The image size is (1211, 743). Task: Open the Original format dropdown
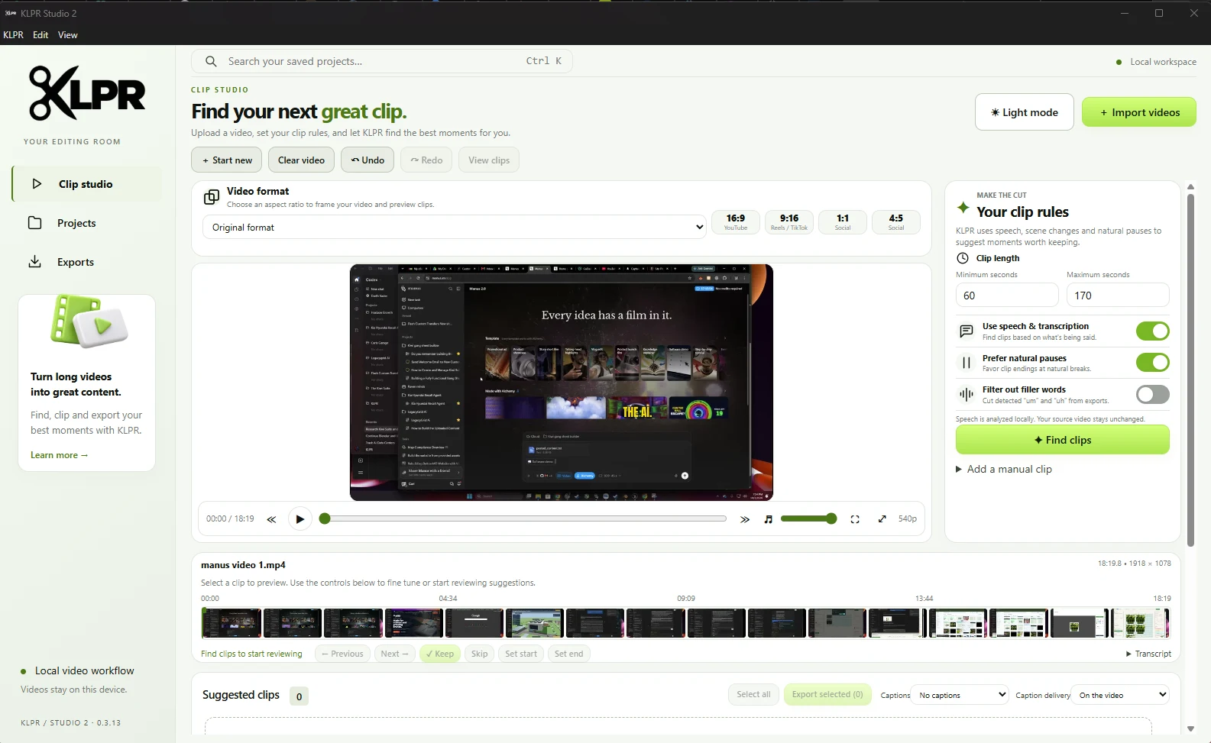pos(455,228)
